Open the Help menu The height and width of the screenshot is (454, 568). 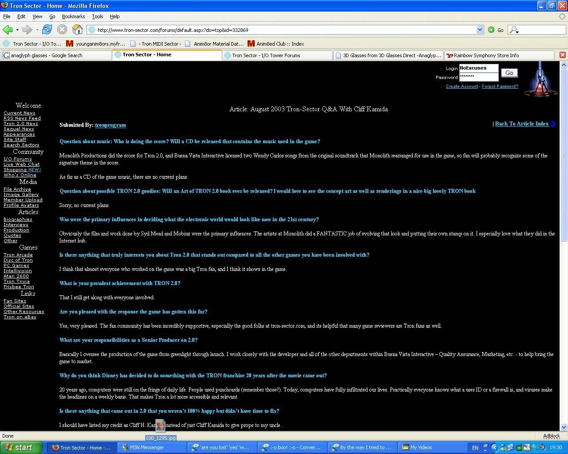click(x=114, y=16)
